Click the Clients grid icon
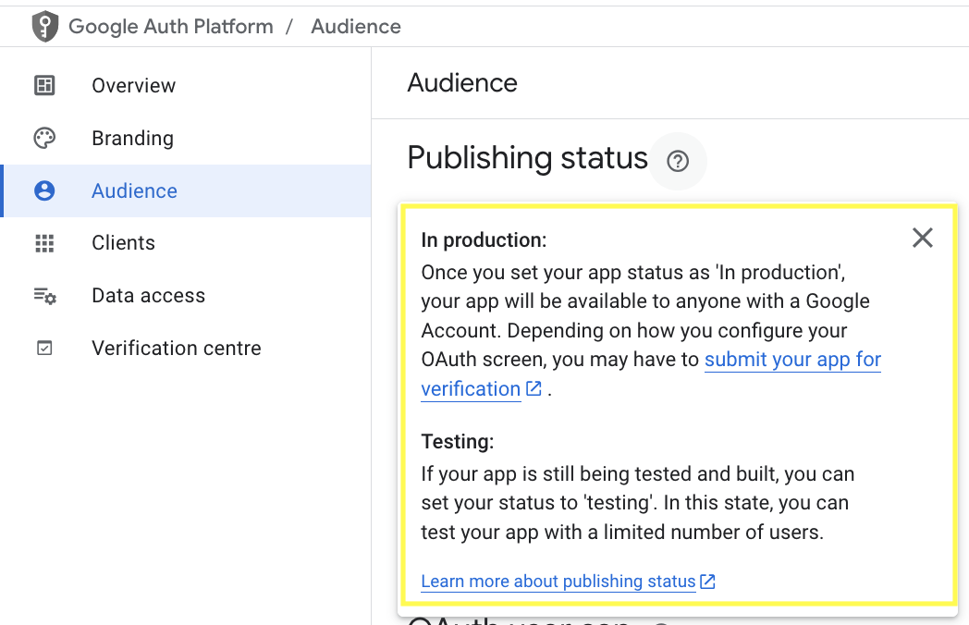Viewport: 969px width, 625px height. [x=44, y=243]
